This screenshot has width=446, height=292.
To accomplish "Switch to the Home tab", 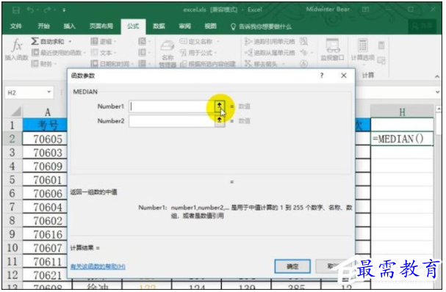I will point(44,26).
